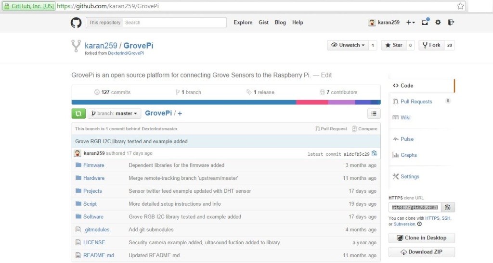Select the HTTPS clone URL field
The width and height of the screenshot is (493, 263).
[415, 207]
